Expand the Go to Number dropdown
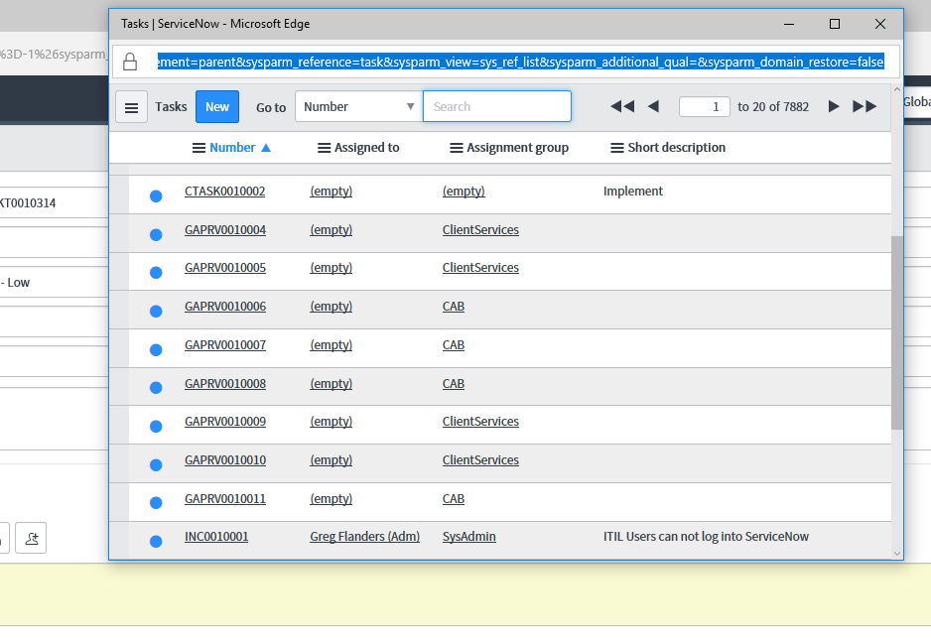Image resolution: width=931 pixels, height=643 pixels. coord(357,107)
